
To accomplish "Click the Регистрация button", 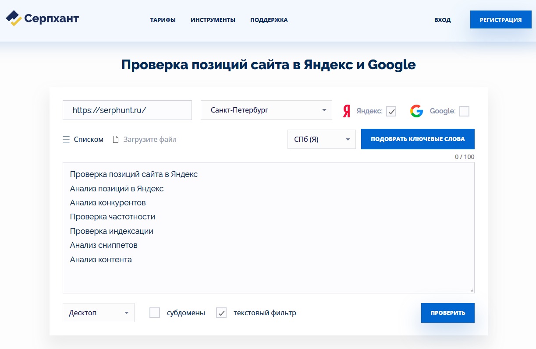I will click(x=501, y=20).
